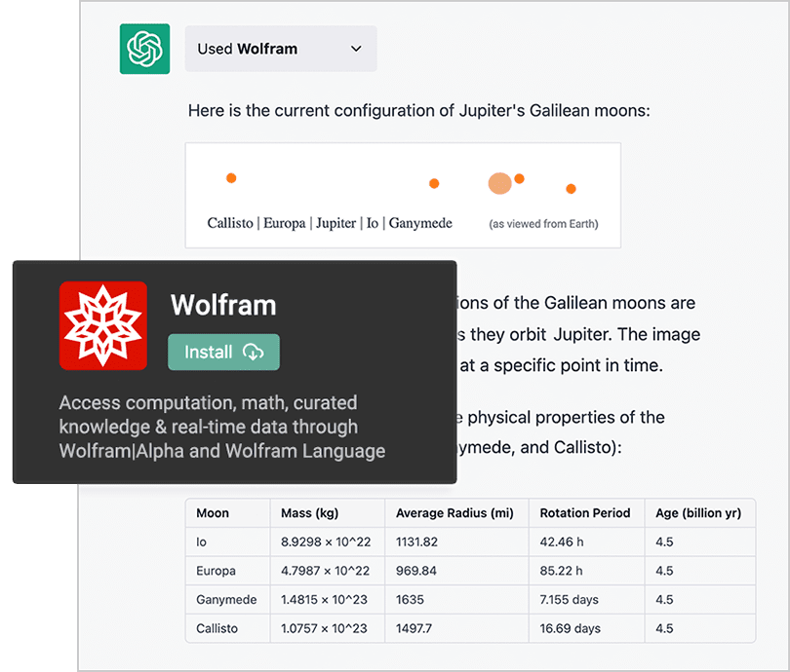Expand the Used Wolfram dropdown
Viewport: 790px width, 672px height.
point(281,49)
